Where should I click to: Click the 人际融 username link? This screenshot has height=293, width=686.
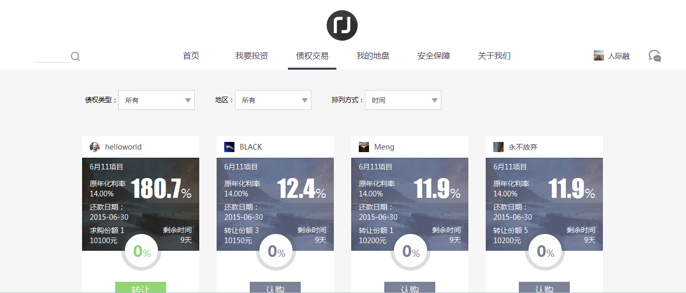(619, 56)
